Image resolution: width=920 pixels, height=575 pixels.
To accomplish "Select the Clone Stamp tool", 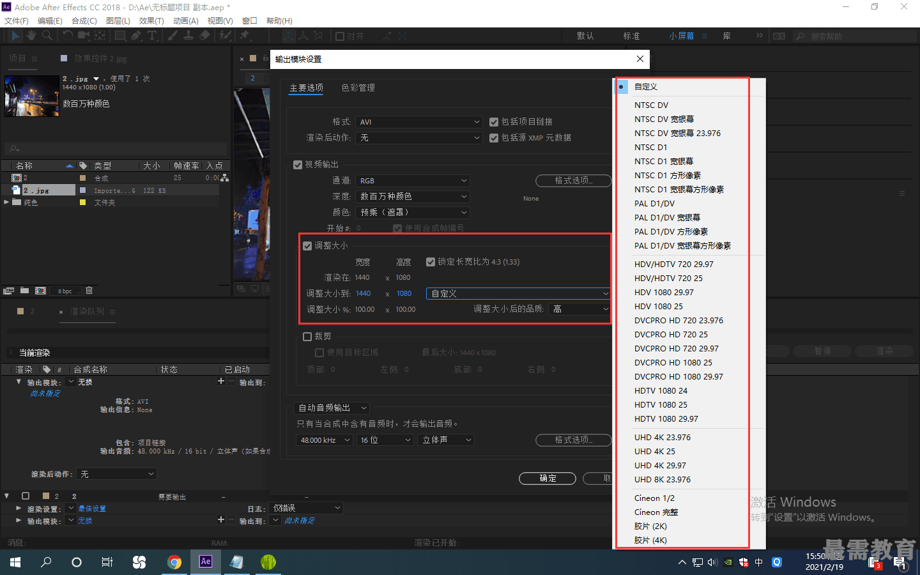I will [188, 36].
